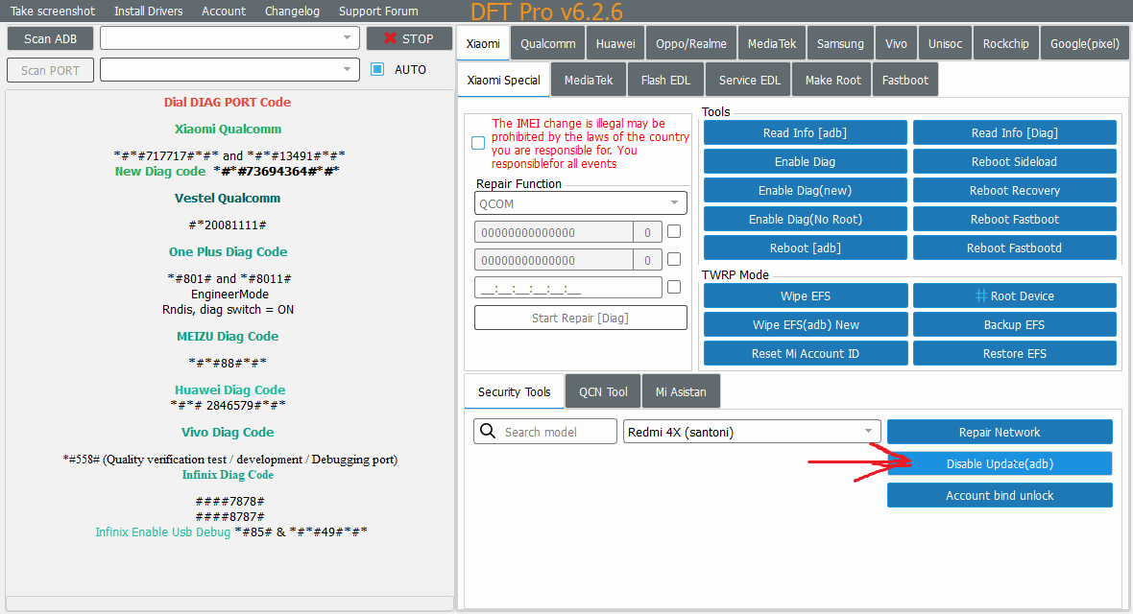The width and height of the screenshot is (1133, 614).
Task: Open the Account menu
Action: [x=224, y=11]
